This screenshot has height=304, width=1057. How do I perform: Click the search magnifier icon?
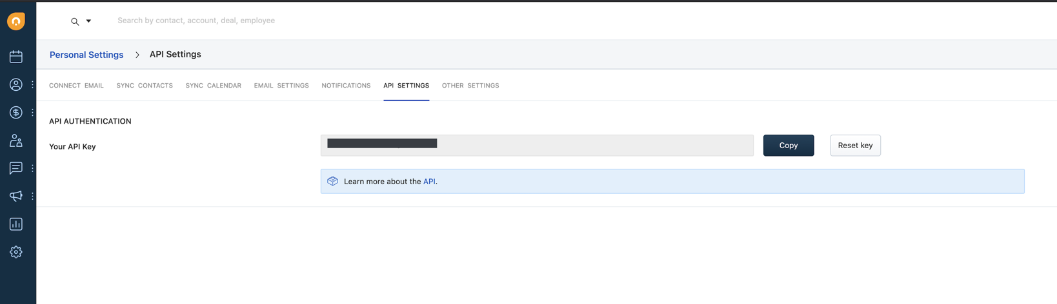click(75, 21)
